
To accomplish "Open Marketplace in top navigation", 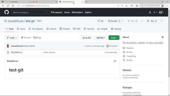I will coord(77,12).
